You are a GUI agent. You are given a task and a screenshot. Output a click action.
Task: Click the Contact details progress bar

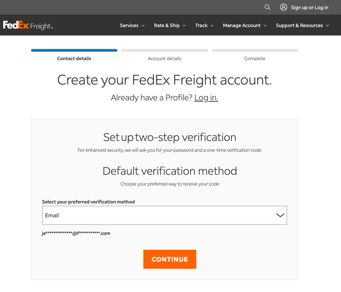coord(74,51)
